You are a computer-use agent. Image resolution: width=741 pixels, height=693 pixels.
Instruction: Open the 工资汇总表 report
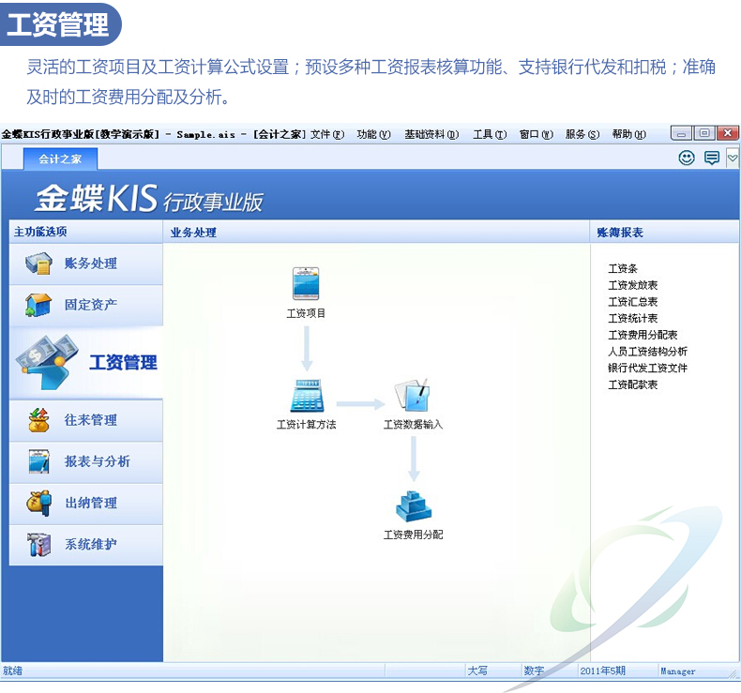pos(633,302)
